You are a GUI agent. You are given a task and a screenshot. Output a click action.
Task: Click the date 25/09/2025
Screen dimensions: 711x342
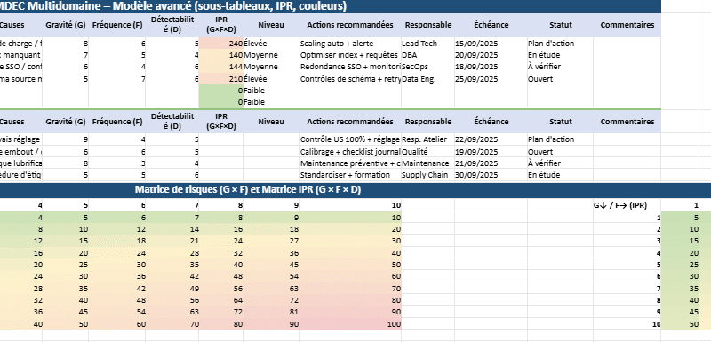(x=491, y=79)
